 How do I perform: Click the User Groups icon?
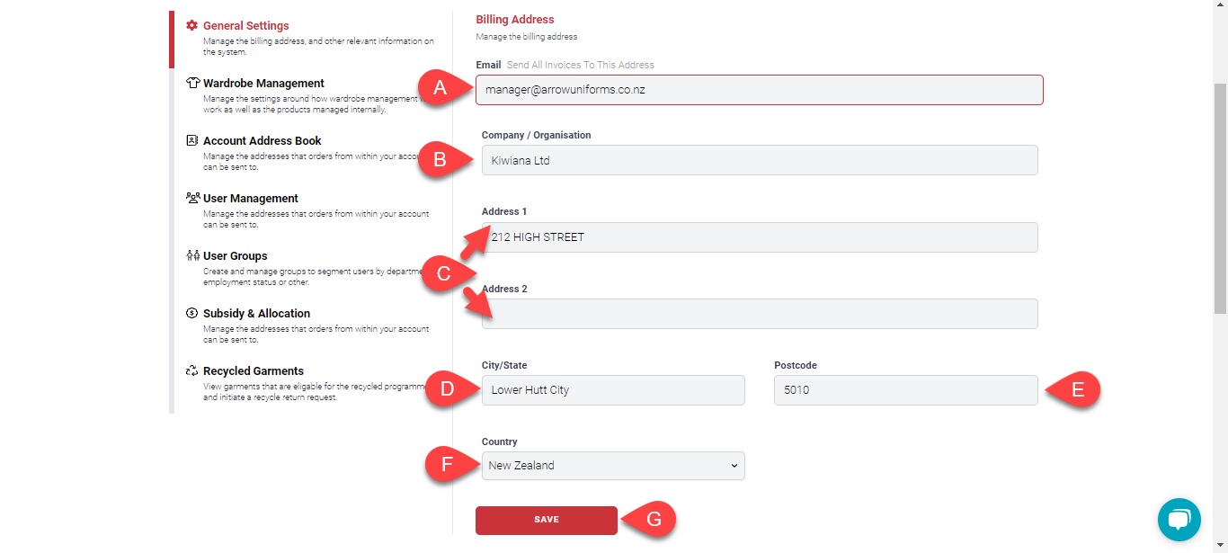(191, 256)
